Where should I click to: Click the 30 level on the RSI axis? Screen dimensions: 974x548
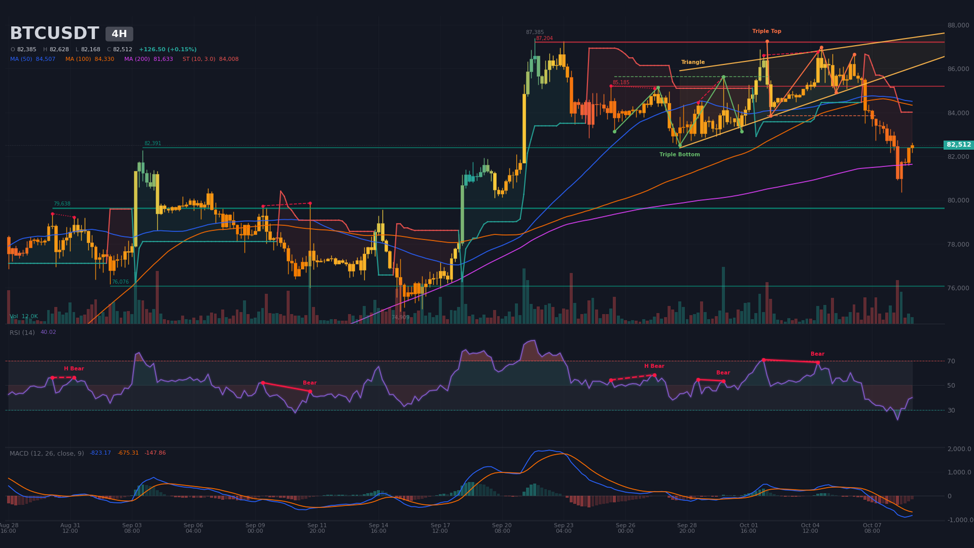coord(951,411)
